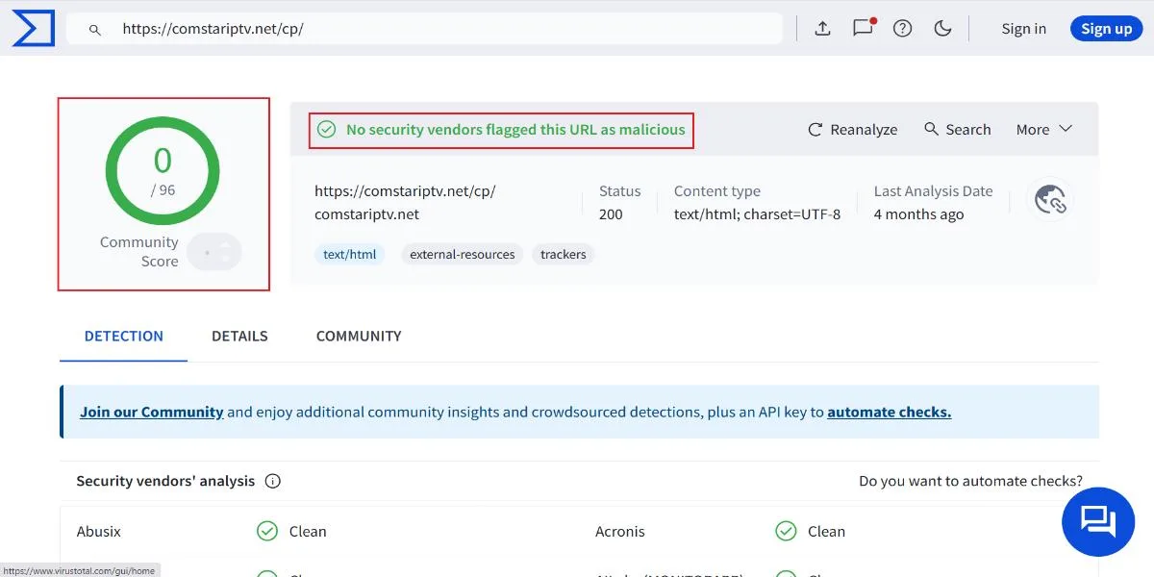Click the Search button in result header
1154x577 pixels.
(957, 129)
